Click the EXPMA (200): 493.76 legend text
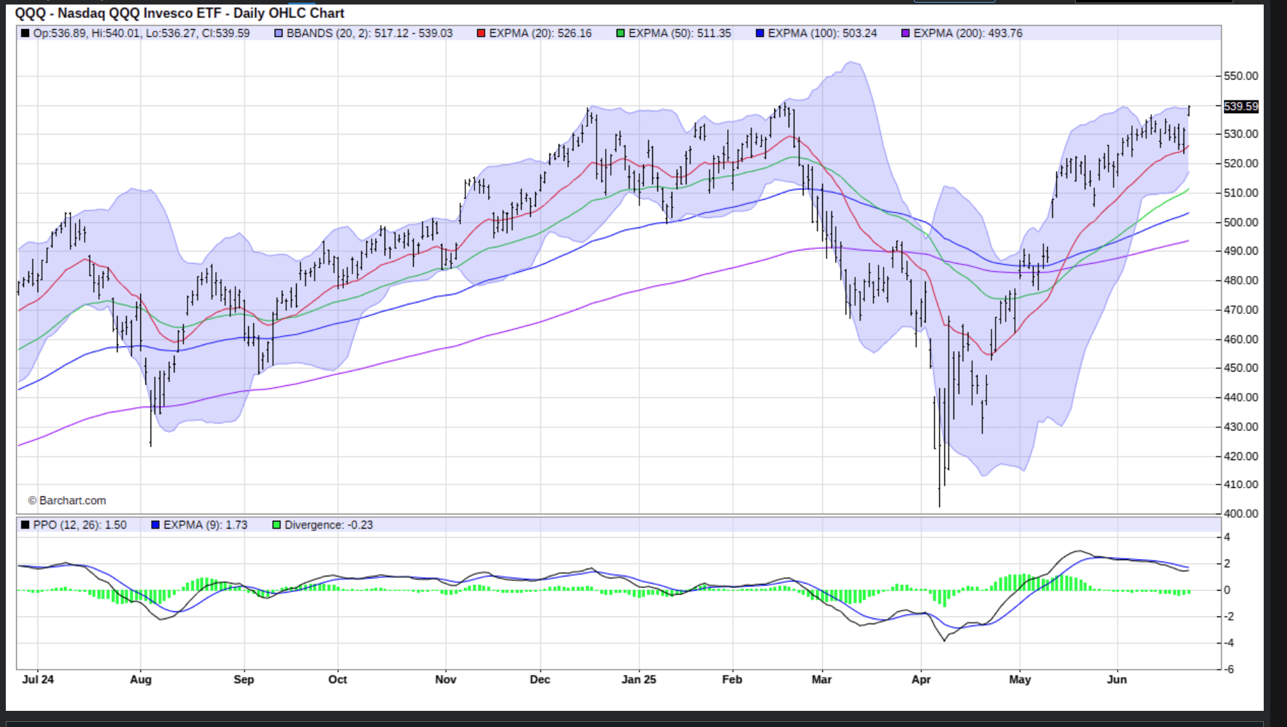 pos(968,33)
